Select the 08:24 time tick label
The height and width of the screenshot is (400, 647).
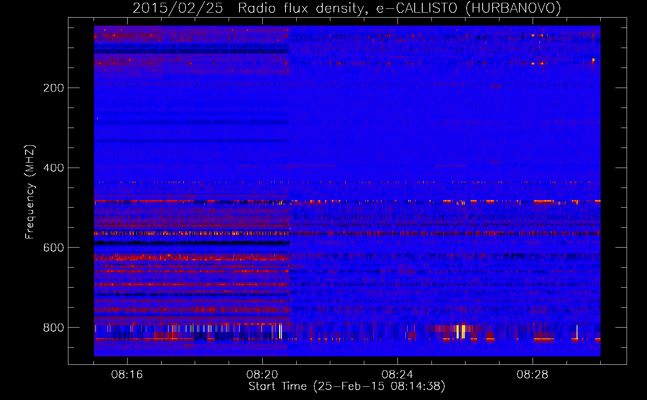pyautogui.click(x=397, y=375)
